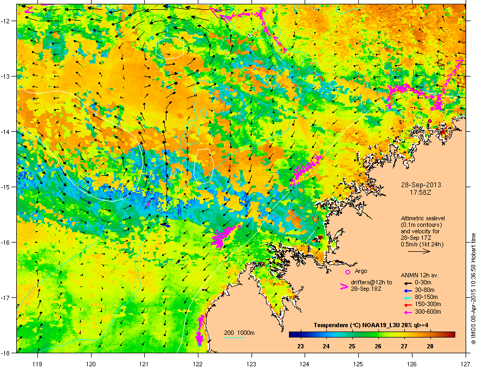Click the blue ANMN arrow on the map
The height and width of the screenshot is (369, 477).
click(166, 225)
